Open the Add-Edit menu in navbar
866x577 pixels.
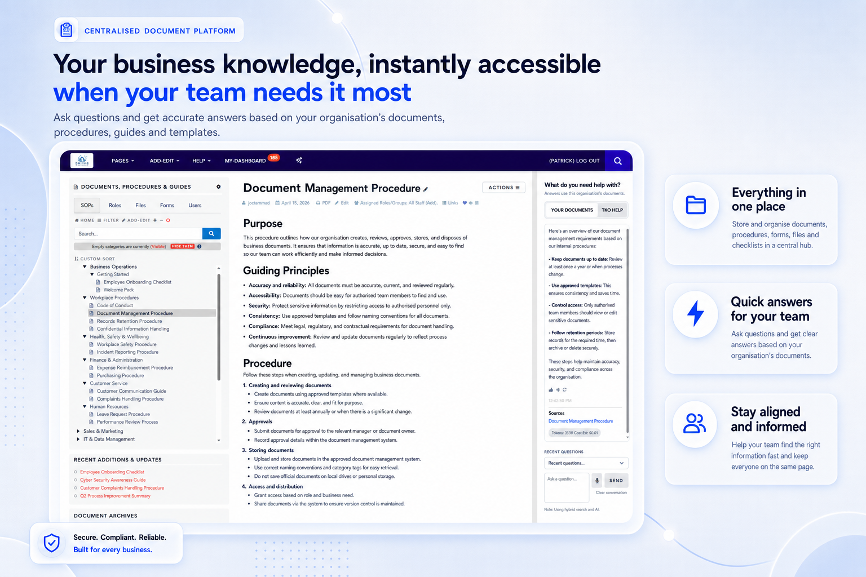pyautogui.click(x=165, y=161)
